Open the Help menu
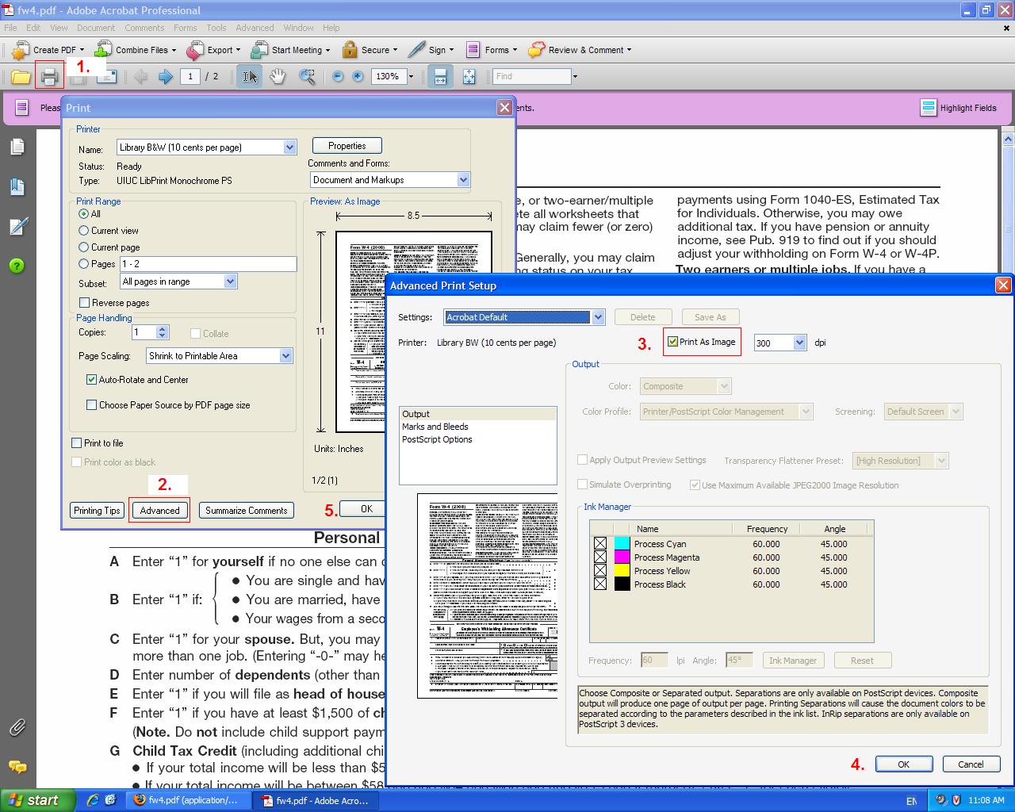 point(331,28)
